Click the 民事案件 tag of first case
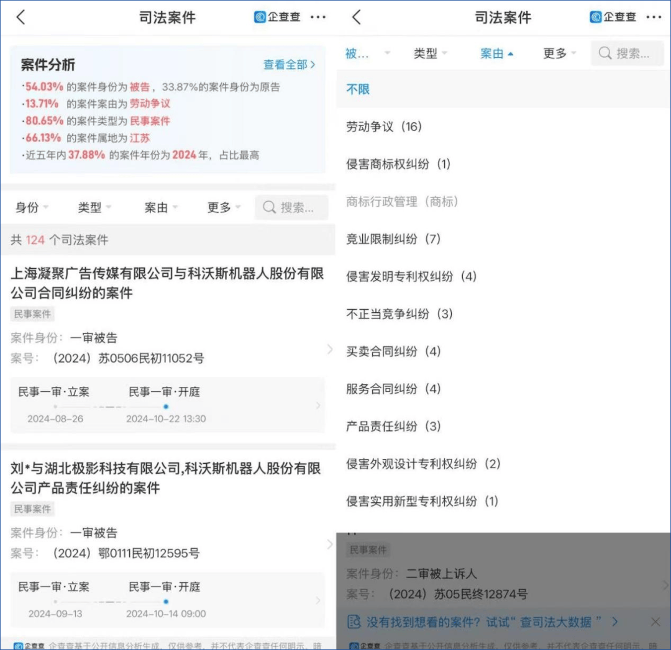 click(32, 314)
